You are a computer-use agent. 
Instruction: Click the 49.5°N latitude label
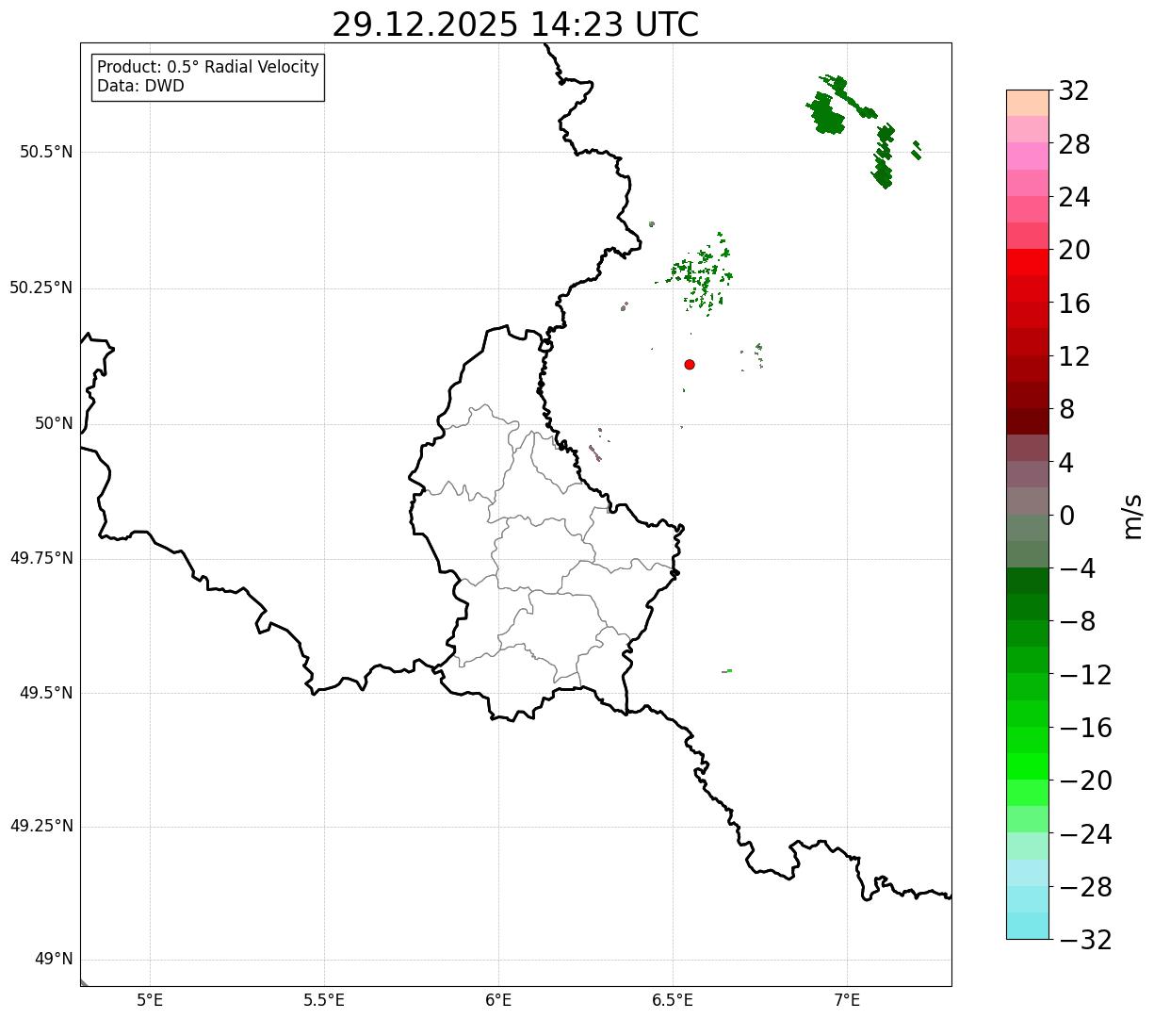point(46,693)
